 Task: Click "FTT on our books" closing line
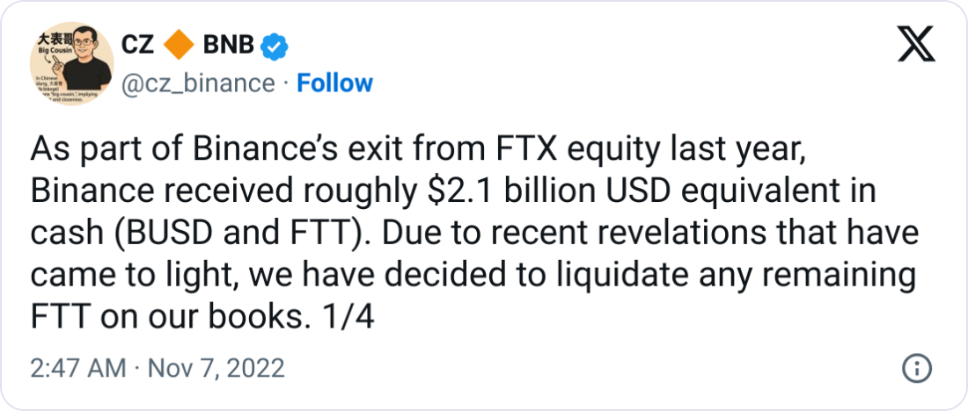(167, 317)
